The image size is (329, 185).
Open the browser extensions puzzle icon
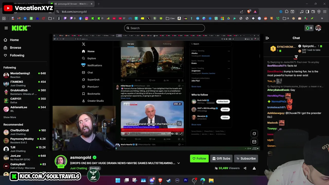point(287,12)
